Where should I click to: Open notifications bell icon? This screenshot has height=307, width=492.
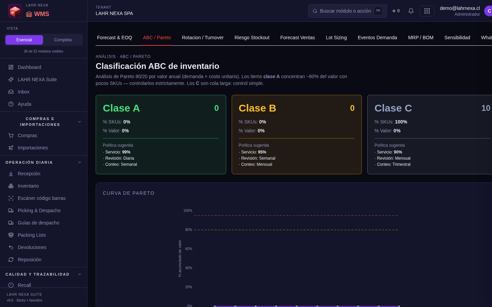[x=411, y=11]
